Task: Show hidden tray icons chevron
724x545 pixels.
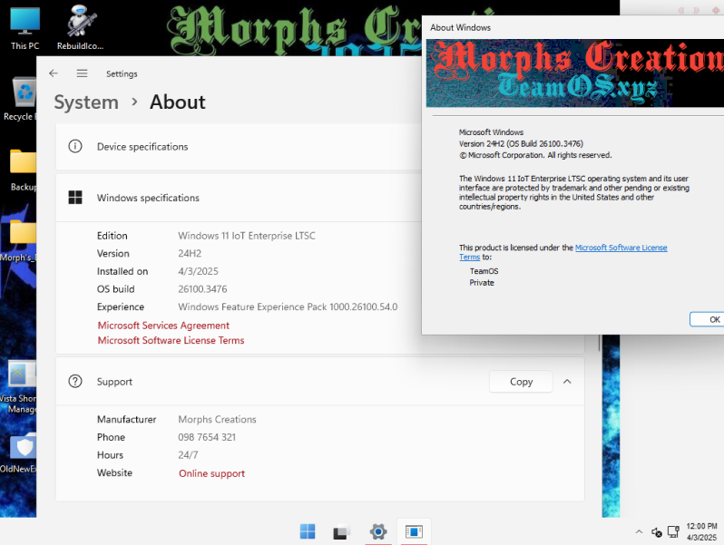Action: coord(639,532)
